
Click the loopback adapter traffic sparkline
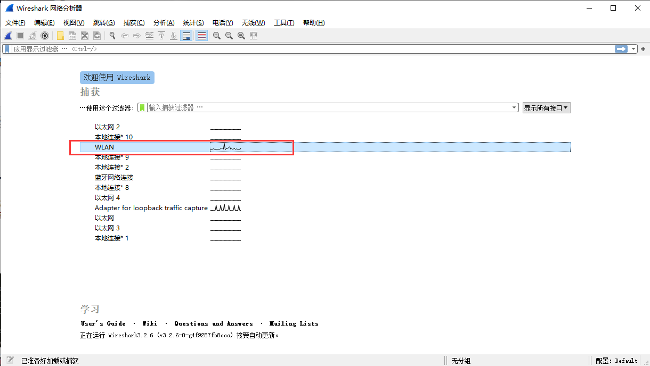click(x=225, y=207)
